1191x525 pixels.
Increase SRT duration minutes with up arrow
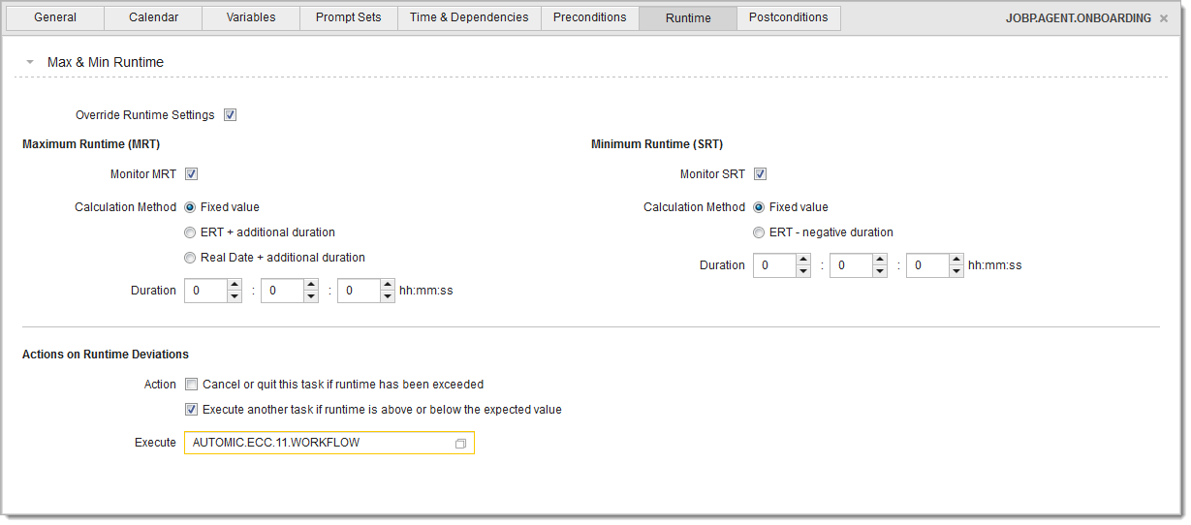point(880,260)
